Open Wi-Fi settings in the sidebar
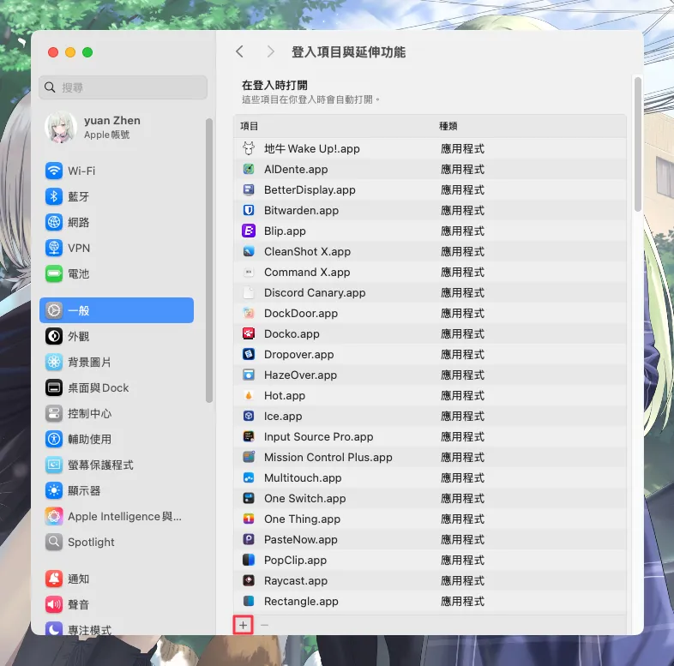The width and height of the screenshot is (674, 666). tap(81, 171)
